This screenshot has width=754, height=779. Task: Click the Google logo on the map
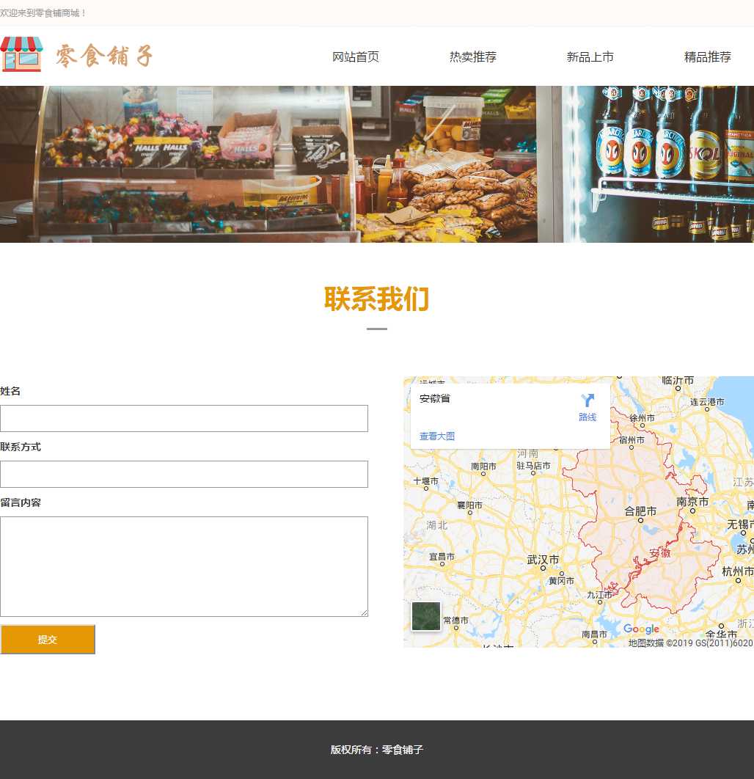point(641,629)
